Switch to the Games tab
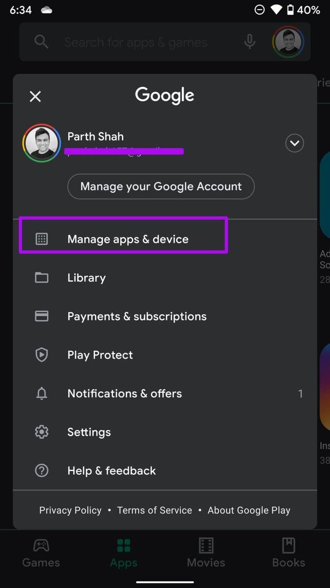330x588 pixels. click(x=41, y=553)
